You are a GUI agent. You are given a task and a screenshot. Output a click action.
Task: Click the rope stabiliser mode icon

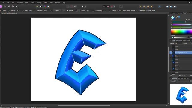pyautogui.click(x=76, y=10)
